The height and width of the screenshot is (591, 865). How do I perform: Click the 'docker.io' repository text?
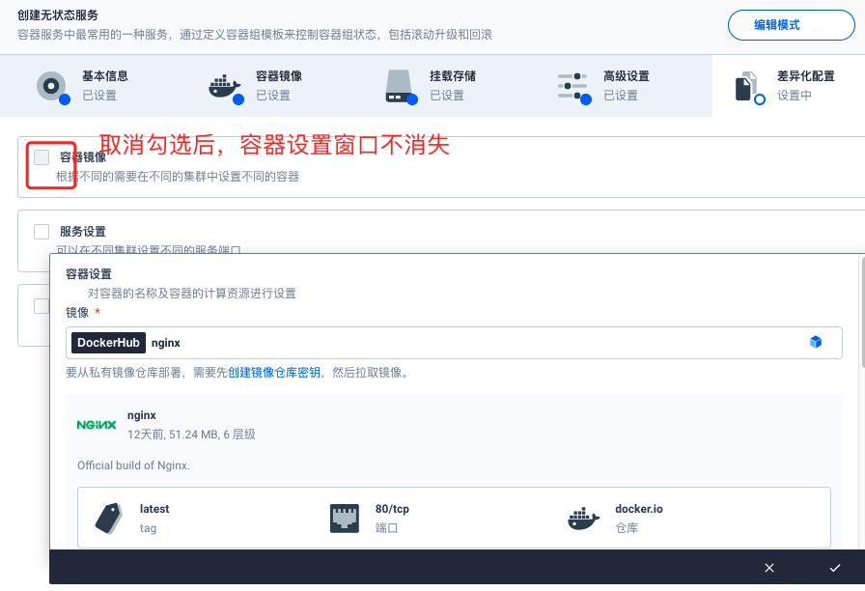pyautogui.click(x=639, y=509)
